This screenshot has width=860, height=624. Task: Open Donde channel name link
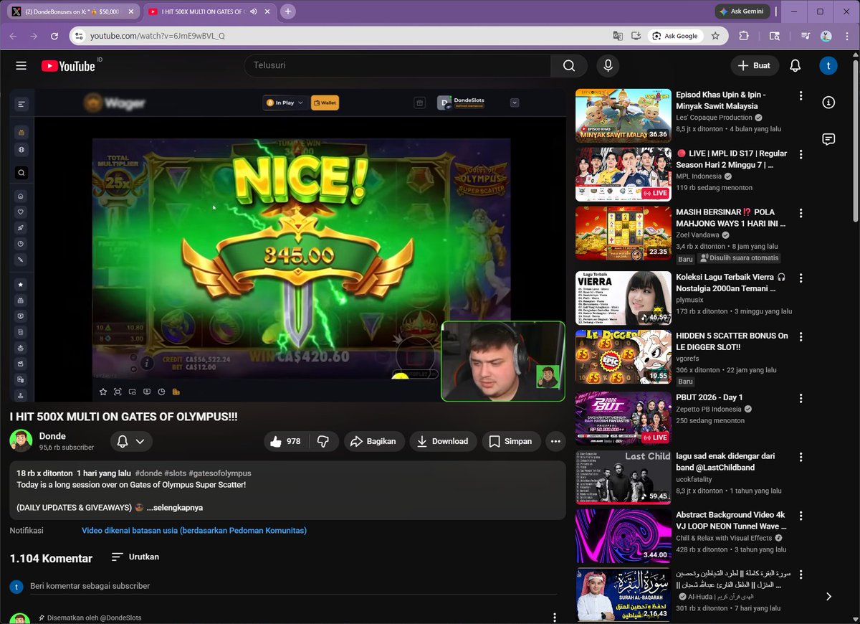pyautogui.click(x=52, y=436)
